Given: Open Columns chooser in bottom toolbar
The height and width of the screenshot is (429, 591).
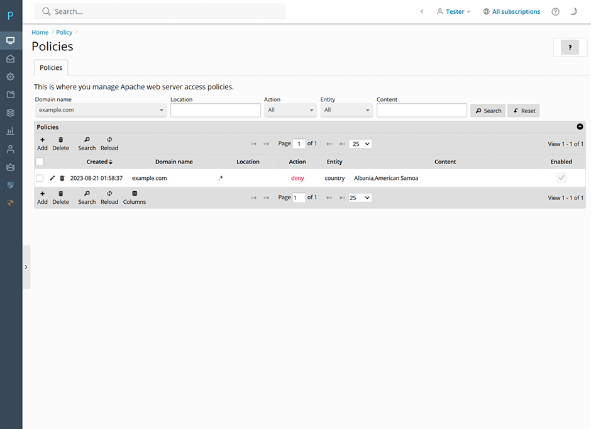Looking at the screenshot, I should 134,198.
